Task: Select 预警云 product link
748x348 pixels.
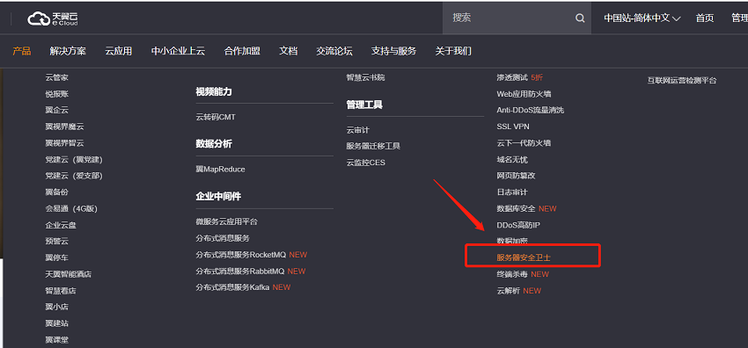Action: pyautogui.click(x=57, y=242)
